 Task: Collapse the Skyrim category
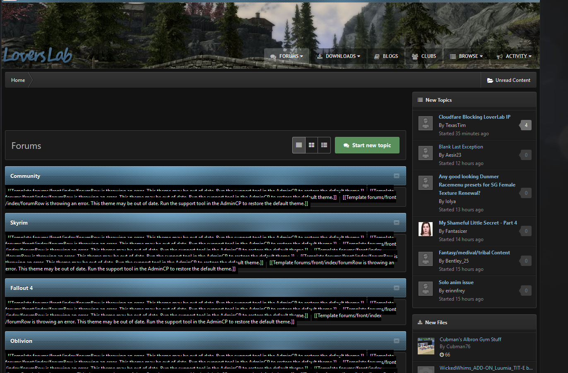[x=396, y=222]
